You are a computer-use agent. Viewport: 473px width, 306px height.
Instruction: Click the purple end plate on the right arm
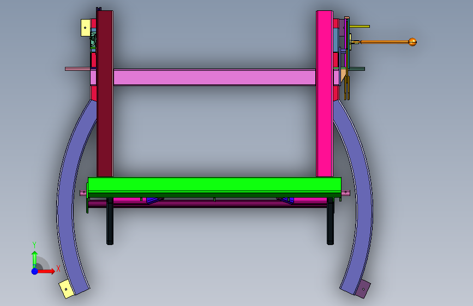[x=363, y=289]
